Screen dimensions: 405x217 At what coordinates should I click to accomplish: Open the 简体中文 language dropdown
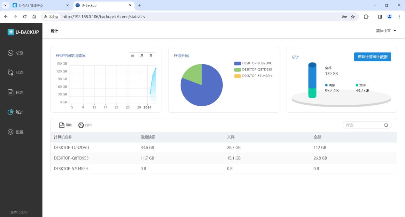pos(386,31)
